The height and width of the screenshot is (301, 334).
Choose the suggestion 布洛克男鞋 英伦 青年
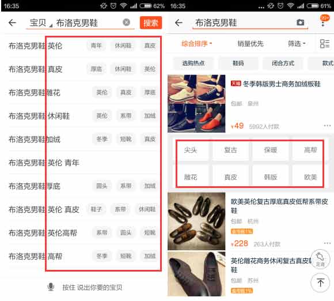pos(44,163)
